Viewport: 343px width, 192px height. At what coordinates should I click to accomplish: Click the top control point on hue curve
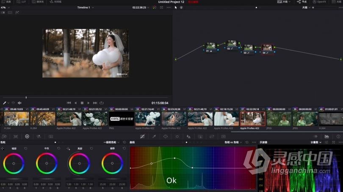click(x=174, y=158)
